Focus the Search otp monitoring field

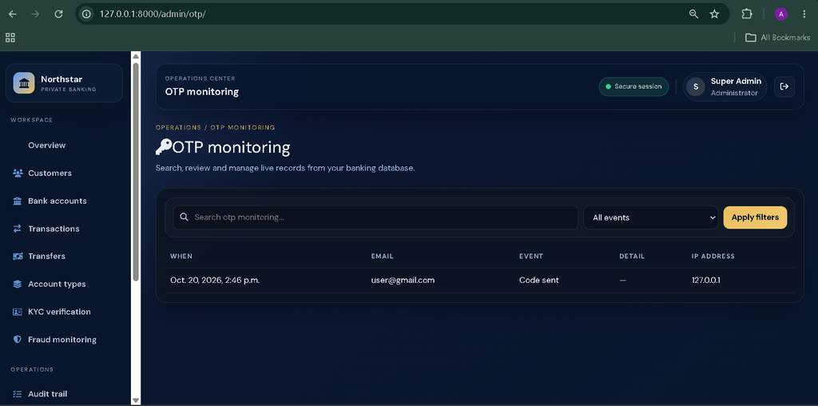coord(375,217)
